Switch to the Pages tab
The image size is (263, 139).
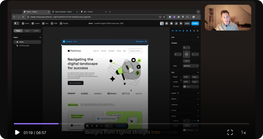[x=18, y=31]
